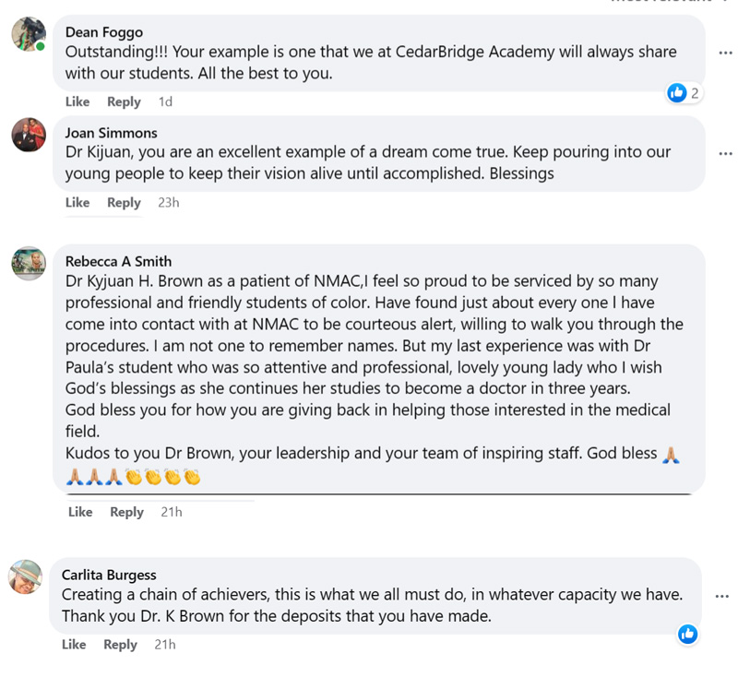View like reactions on Dean Foggo's comment
738x677 pixels.
[x=684, y=92]
